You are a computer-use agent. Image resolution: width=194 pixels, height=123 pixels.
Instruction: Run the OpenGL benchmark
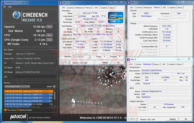click(50, 27)
